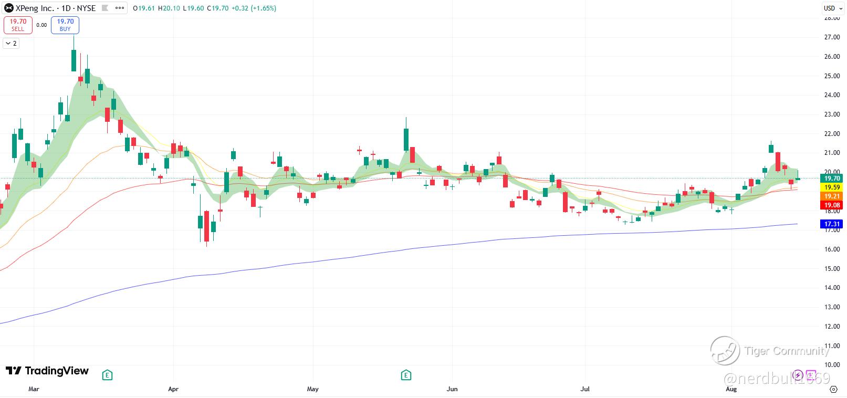
Task: Click the yellow 19.59 price tag
Action: (831, 187)
